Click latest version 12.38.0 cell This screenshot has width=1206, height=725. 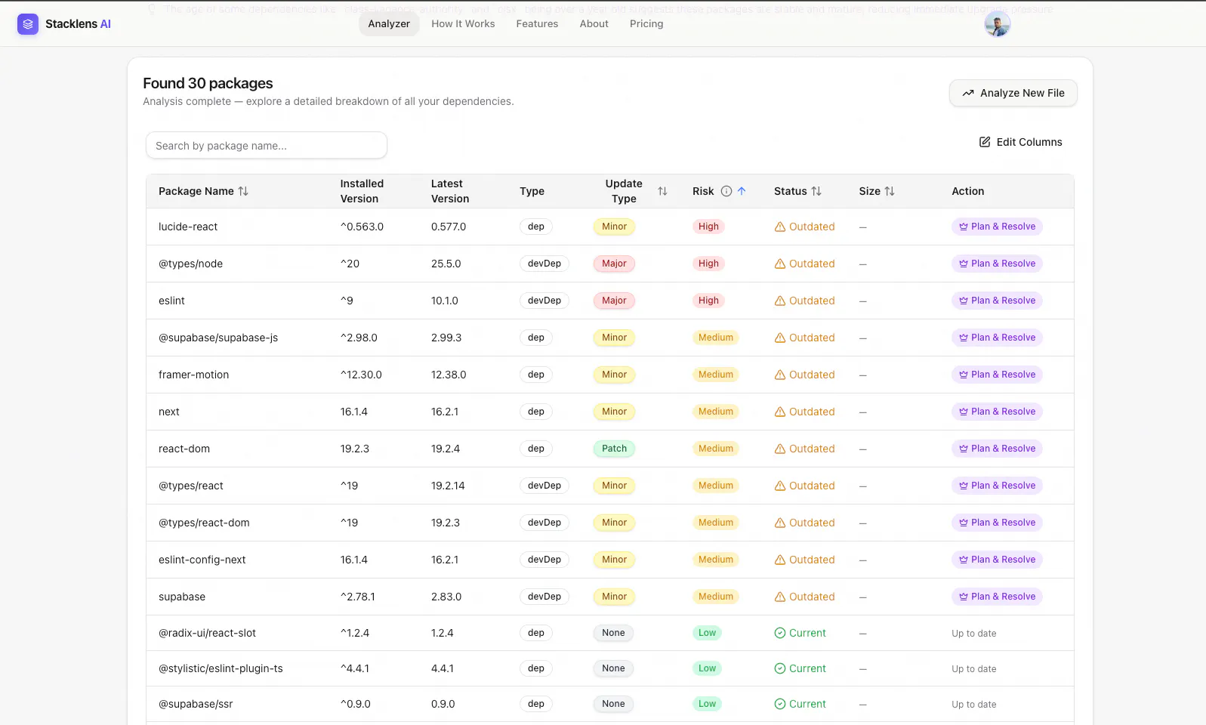tap(449, 375)
